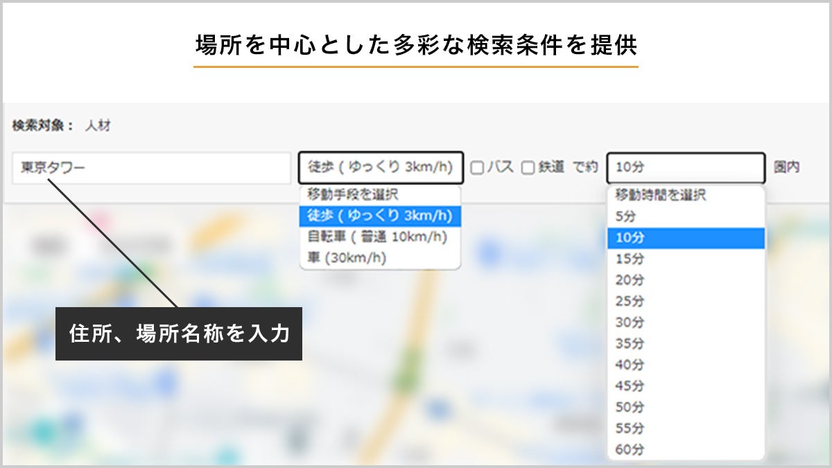Open the 10分 travel time dropdown
The width and height of the screenshot is (832, 468).
686,168
